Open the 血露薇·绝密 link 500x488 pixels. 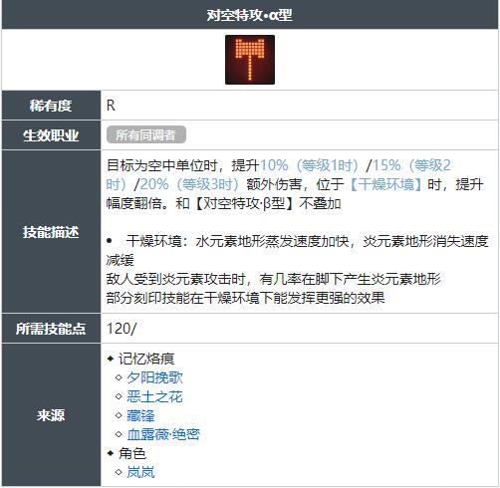[x=163, y=434]
